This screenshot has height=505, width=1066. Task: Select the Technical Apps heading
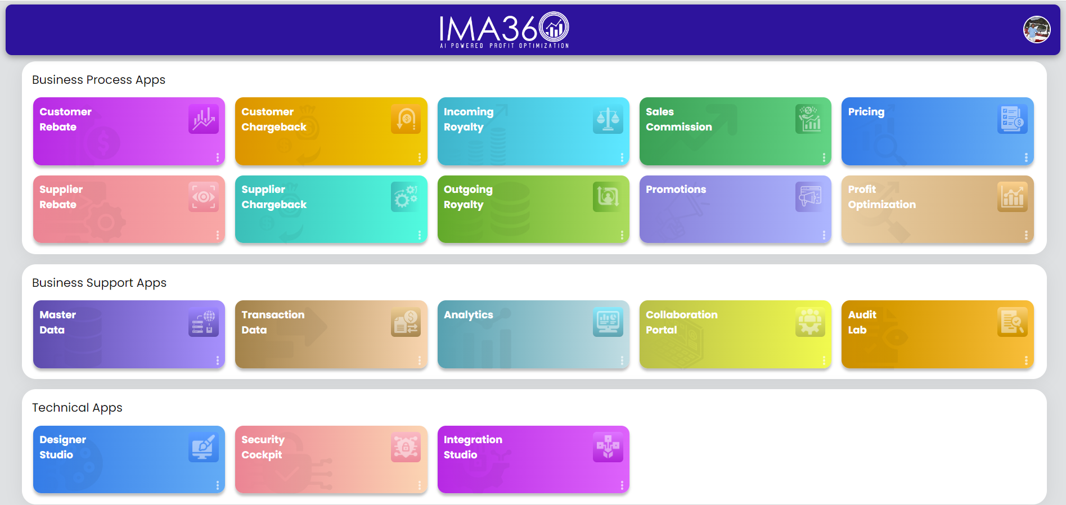tap(77, 408)
